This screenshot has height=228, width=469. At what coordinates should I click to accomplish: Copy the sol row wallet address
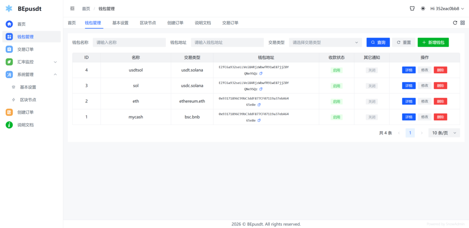[x=261, y=89]
